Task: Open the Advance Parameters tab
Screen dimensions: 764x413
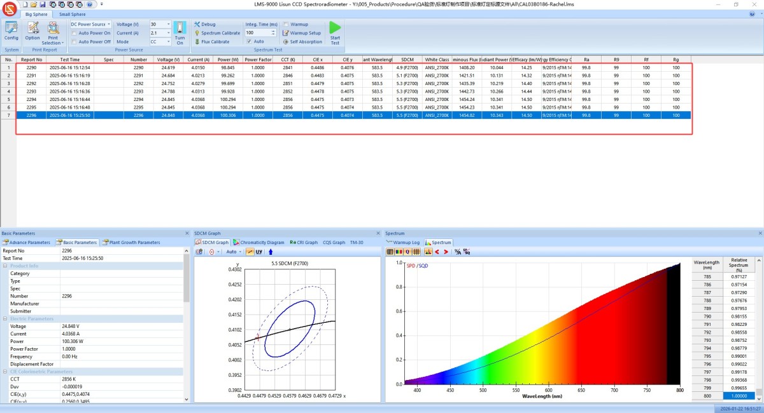Action: coord(27,242)
